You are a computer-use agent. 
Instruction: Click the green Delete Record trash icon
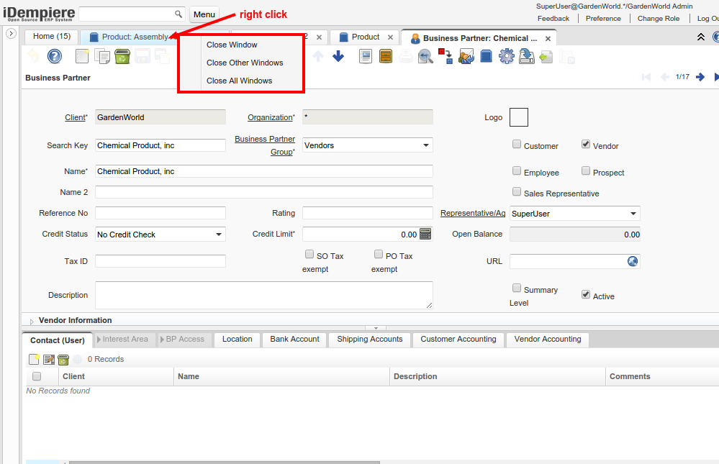pos(122,56)
